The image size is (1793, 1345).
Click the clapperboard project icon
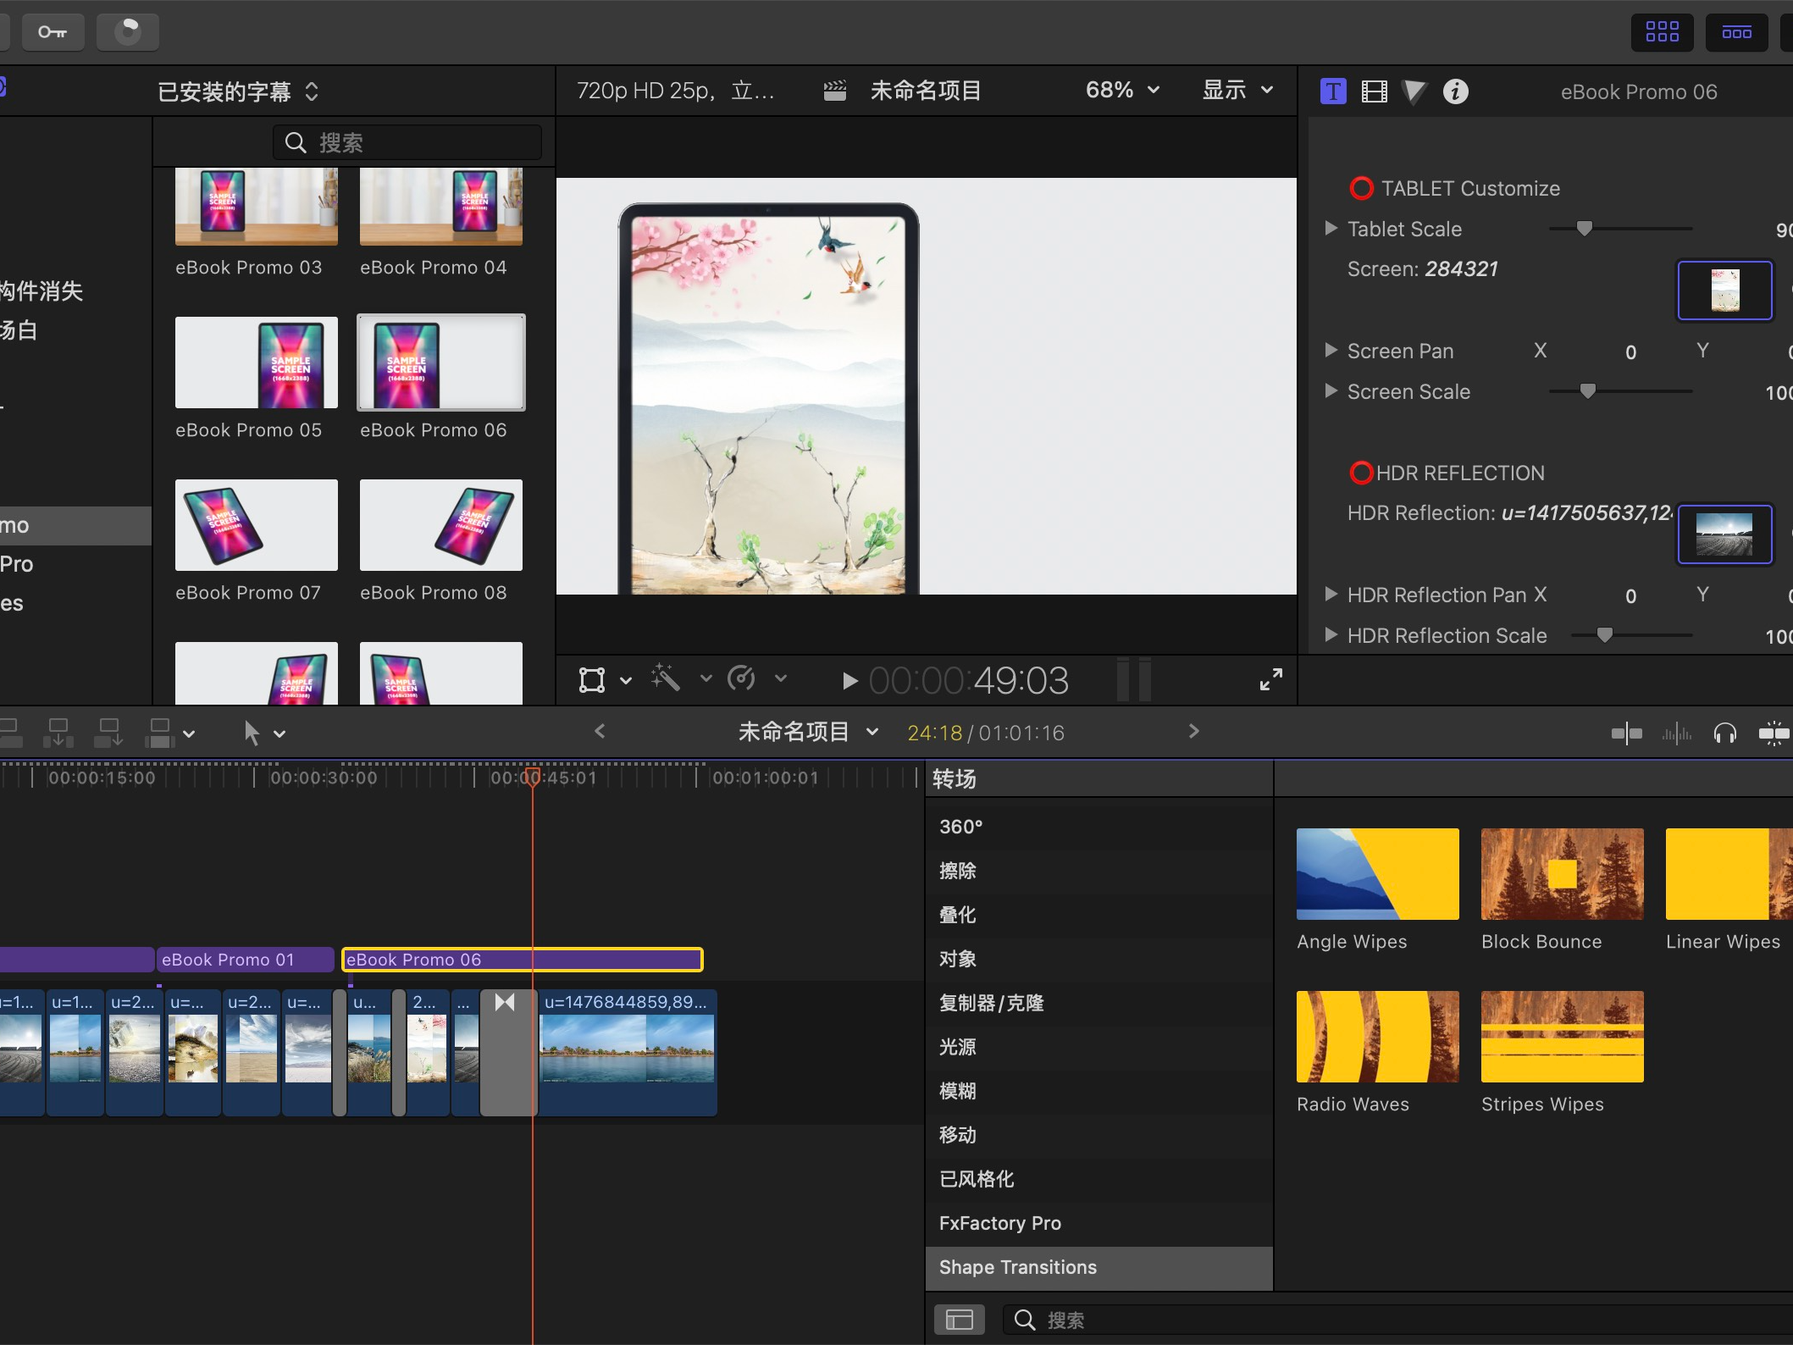click(835, 91)
